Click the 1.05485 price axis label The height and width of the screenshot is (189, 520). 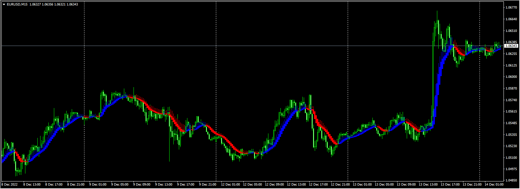(511, 123)
